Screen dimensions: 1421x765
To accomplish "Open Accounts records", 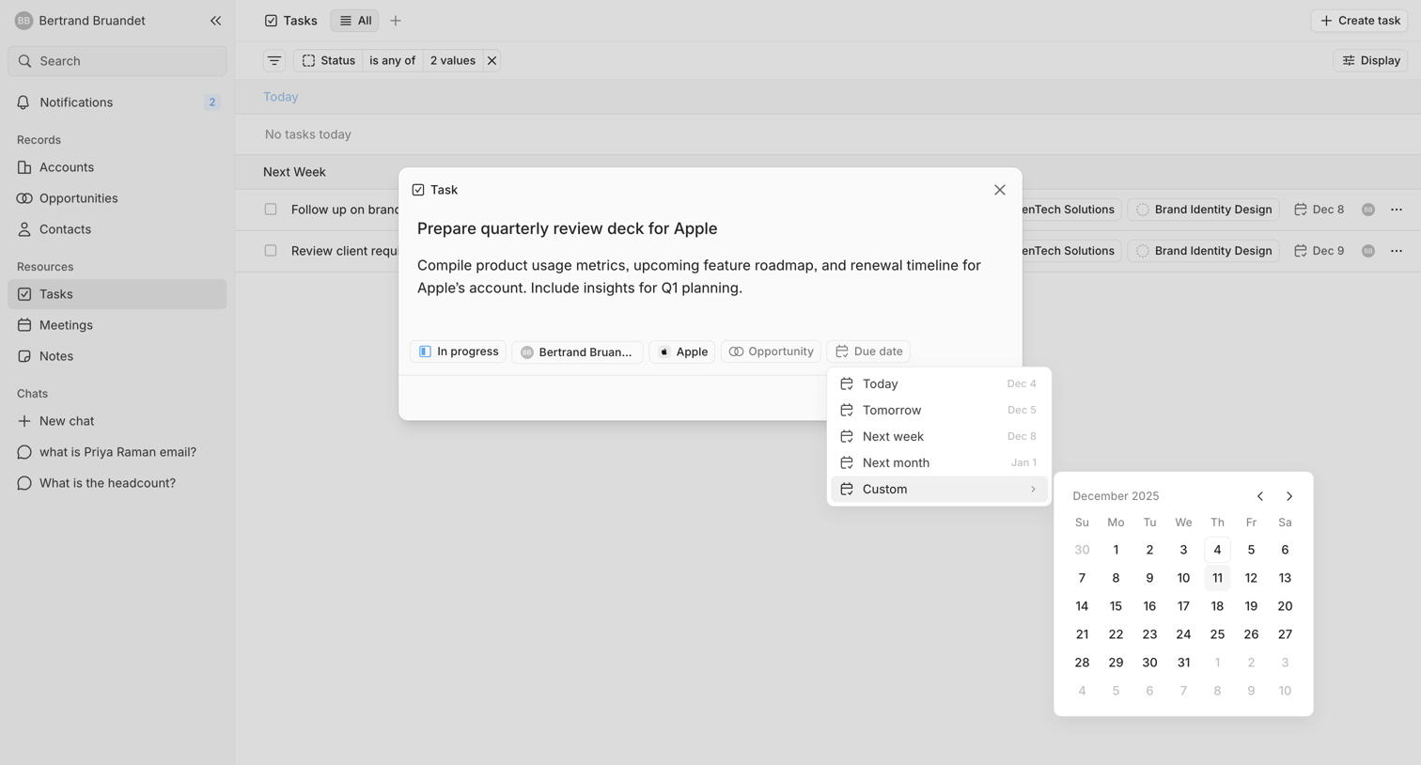I will (x=117, y=167).
